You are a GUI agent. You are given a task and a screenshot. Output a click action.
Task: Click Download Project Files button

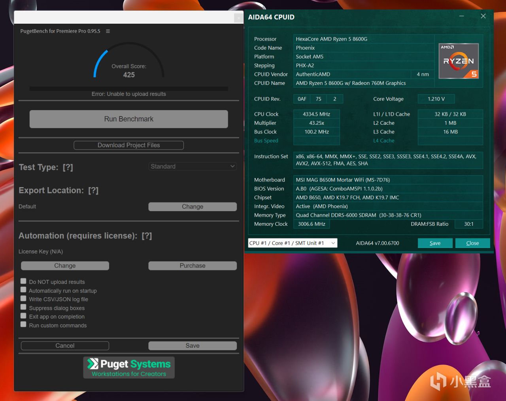point(128,145)
